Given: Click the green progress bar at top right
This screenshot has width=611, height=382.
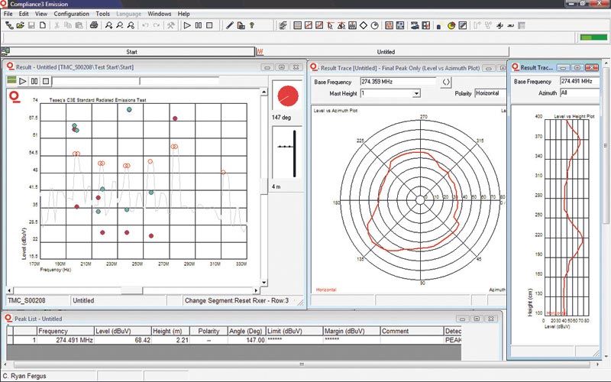Looking at the screenshot, I should pos(593,37).
